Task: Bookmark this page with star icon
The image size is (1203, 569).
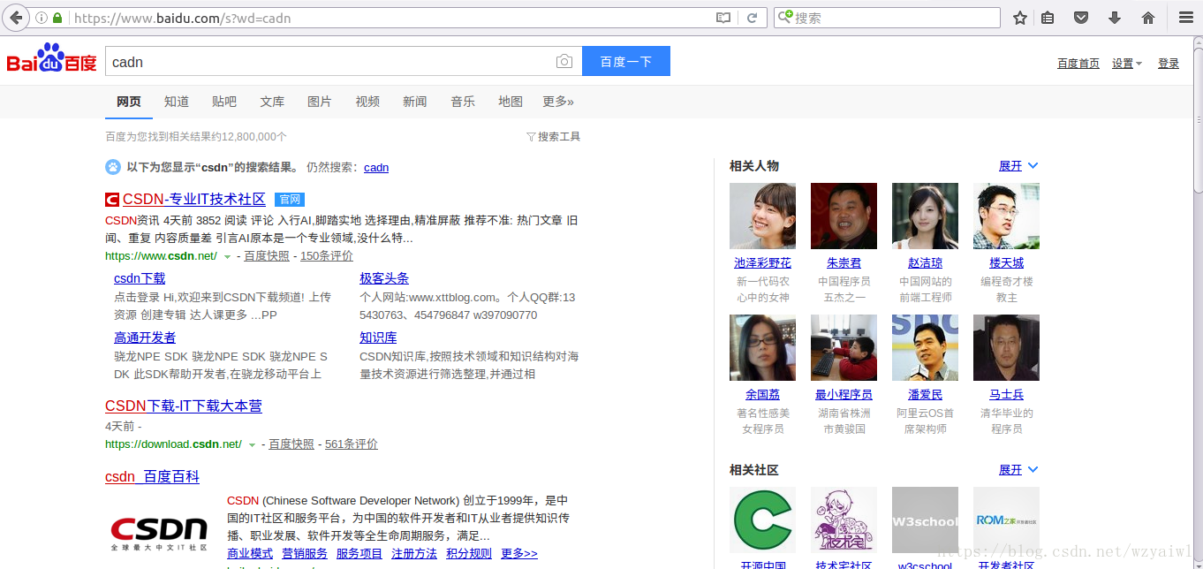Action: pos(1019,18)
